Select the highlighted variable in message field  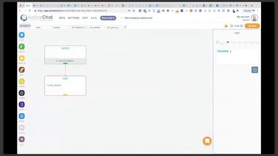pyautogui.click(x=223, y=51)
